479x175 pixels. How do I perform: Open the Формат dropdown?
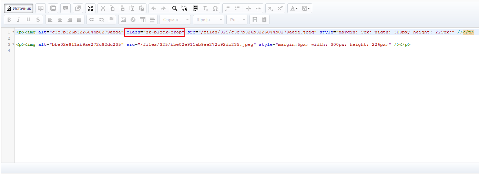pyautogui.click(x=175, y=20)
